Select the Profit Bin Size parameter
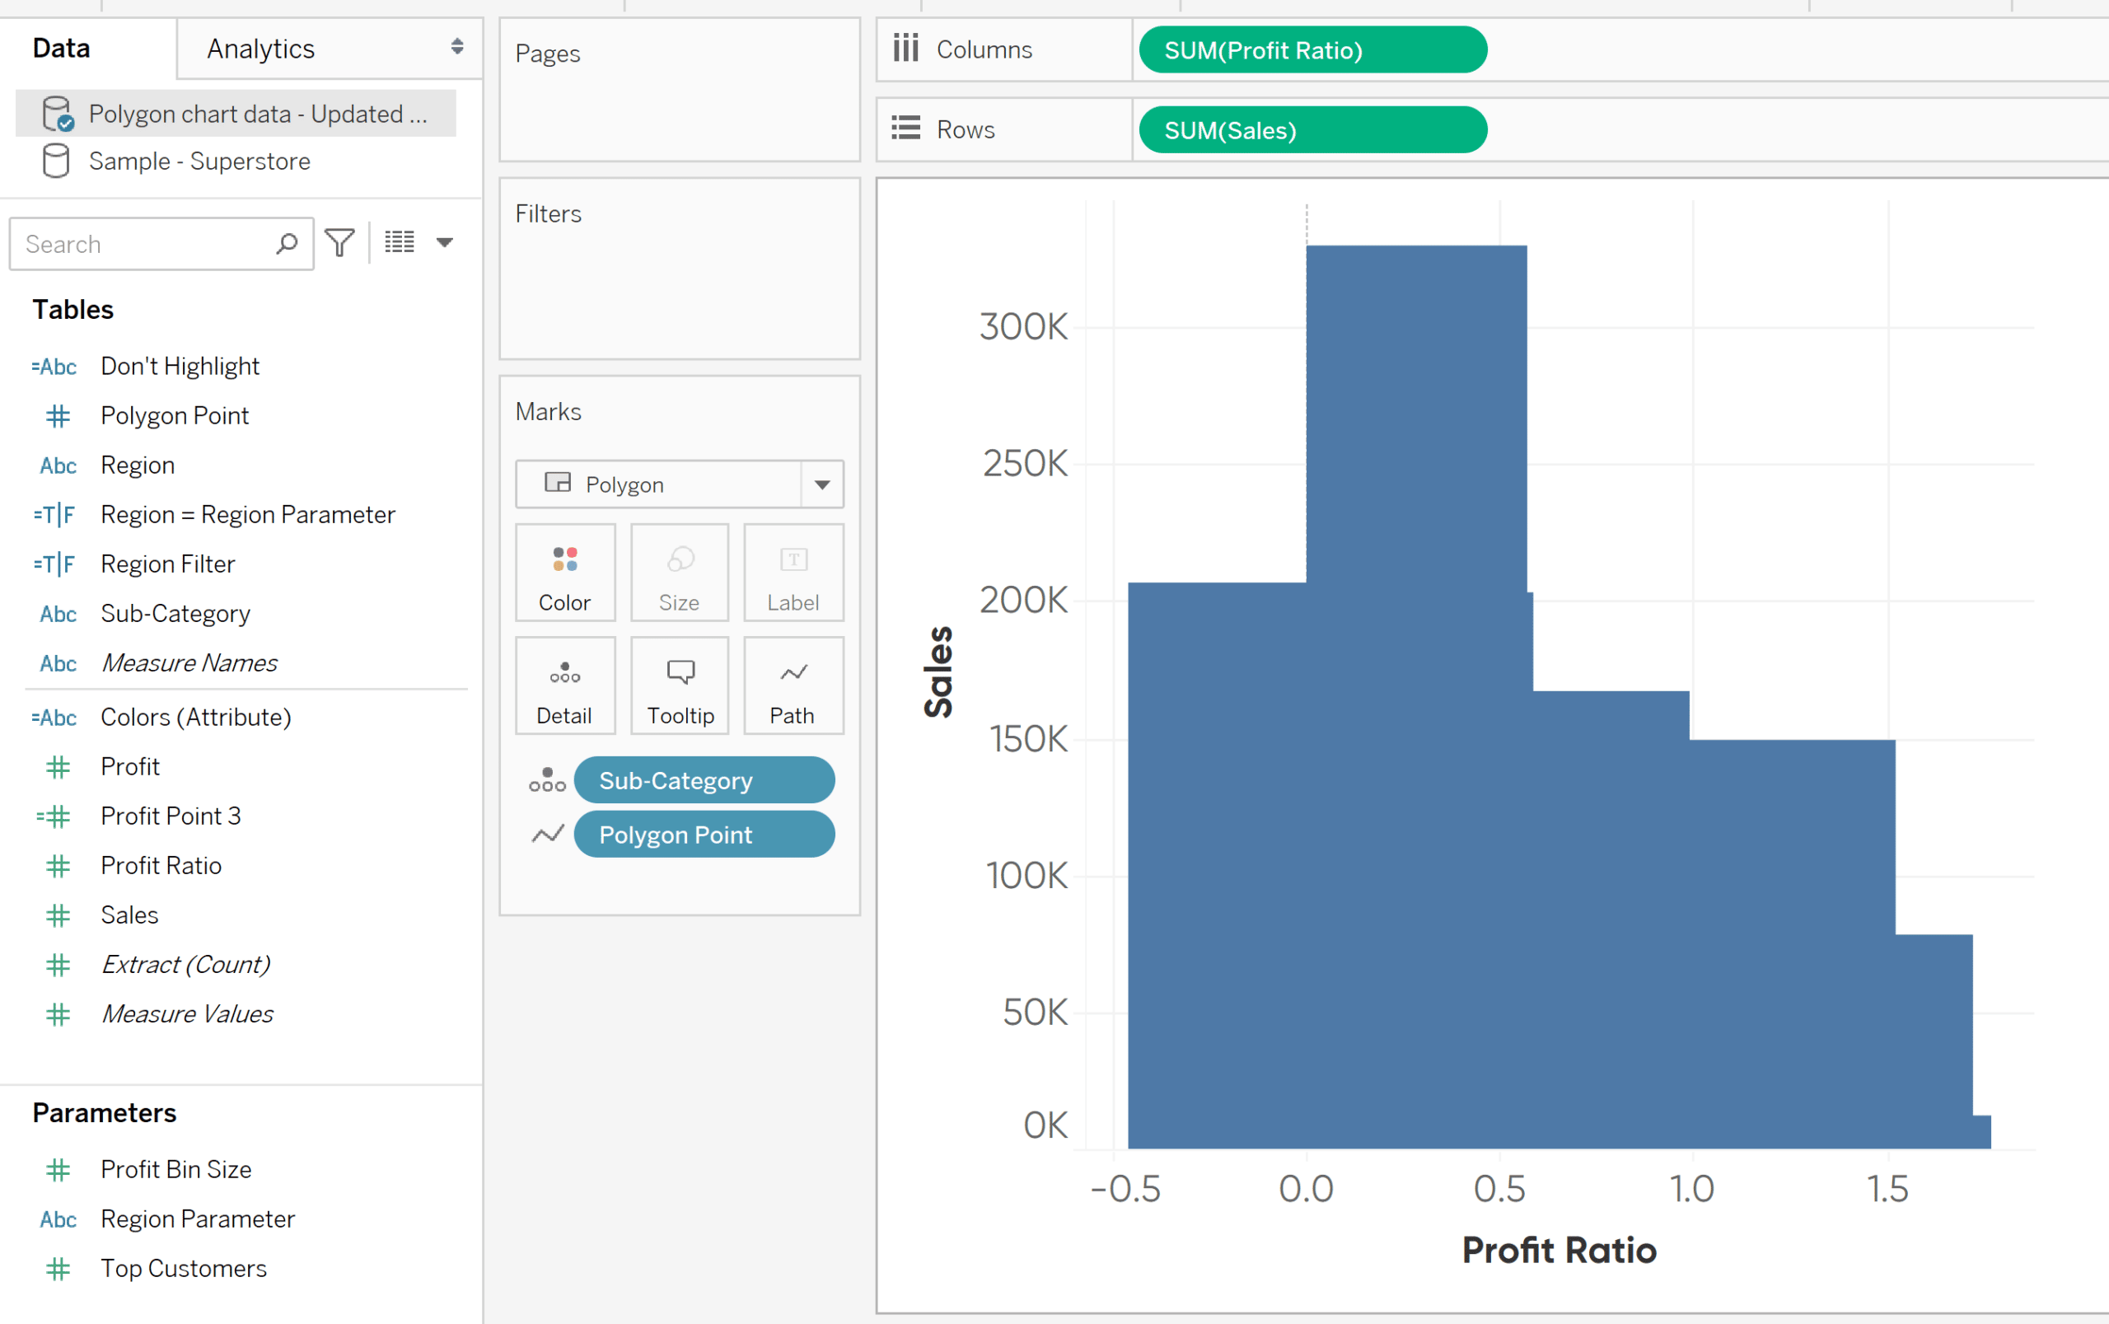 pyautogui.click(x=176, y=1170)
